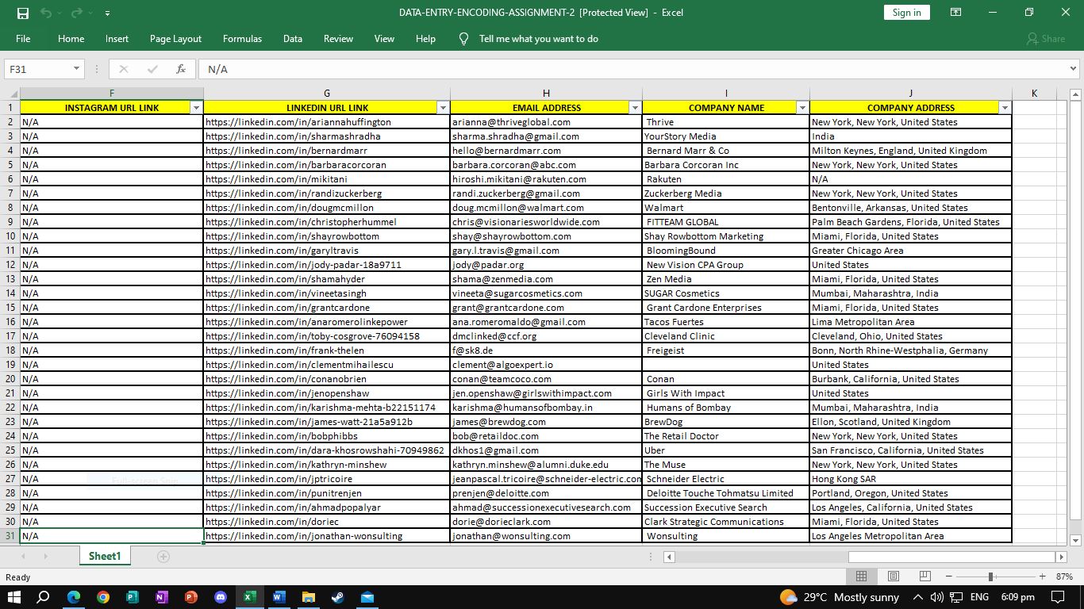Click the Redo arrow icon
Viewport: 1084px width, 609px height.
pyautogui.click(x=76, y=13)
